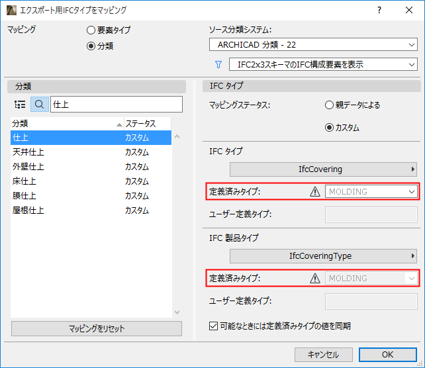Click the search field containing 仕上
Screen dimensions: 425x368
pyautogui.click(x=117, y=105)
